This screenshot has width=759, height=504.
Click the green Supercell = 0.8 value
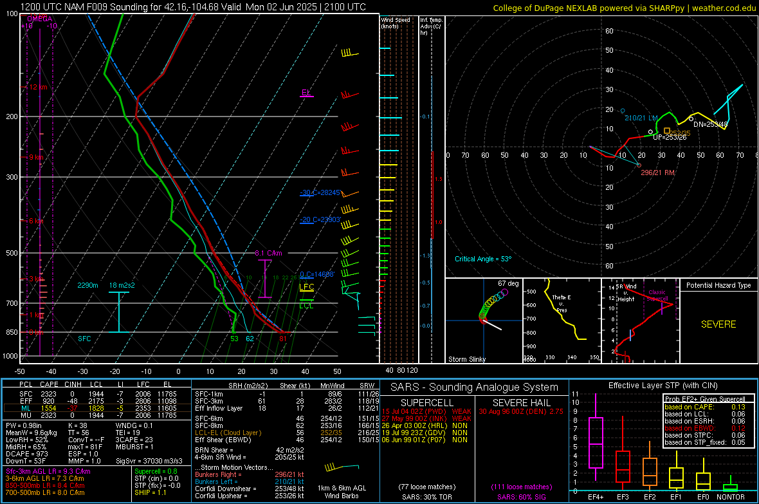point(156,471)
